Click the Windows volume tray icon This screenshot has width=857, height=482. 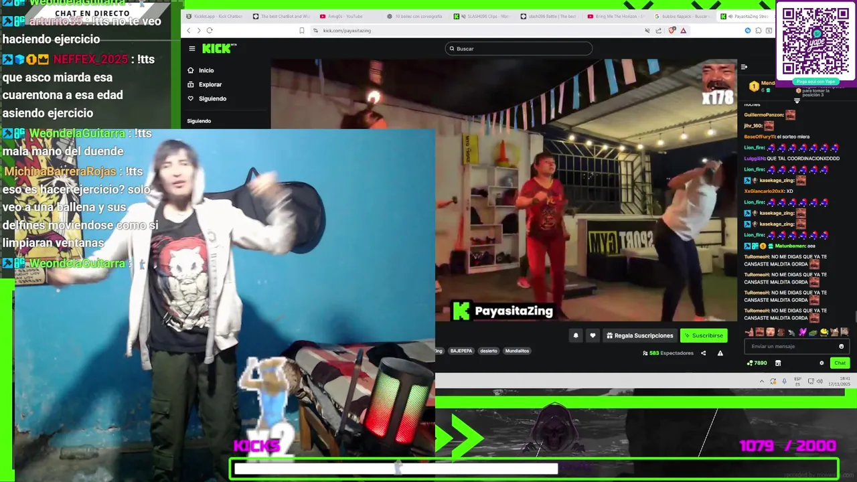coord(820,382)
